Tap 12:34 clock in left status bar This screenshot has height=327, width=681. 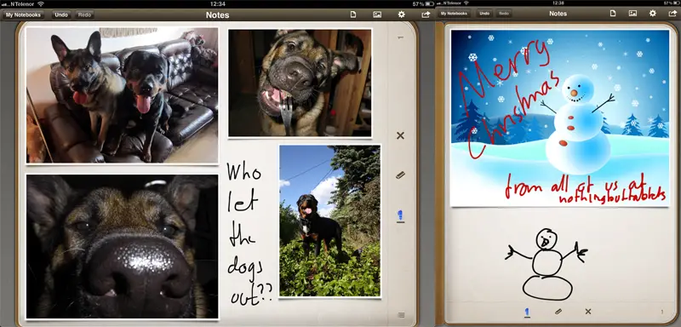click(218, 3)
